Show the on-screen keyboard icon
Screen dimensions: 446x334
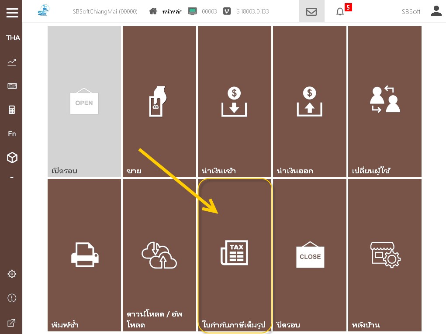[12, 86]
